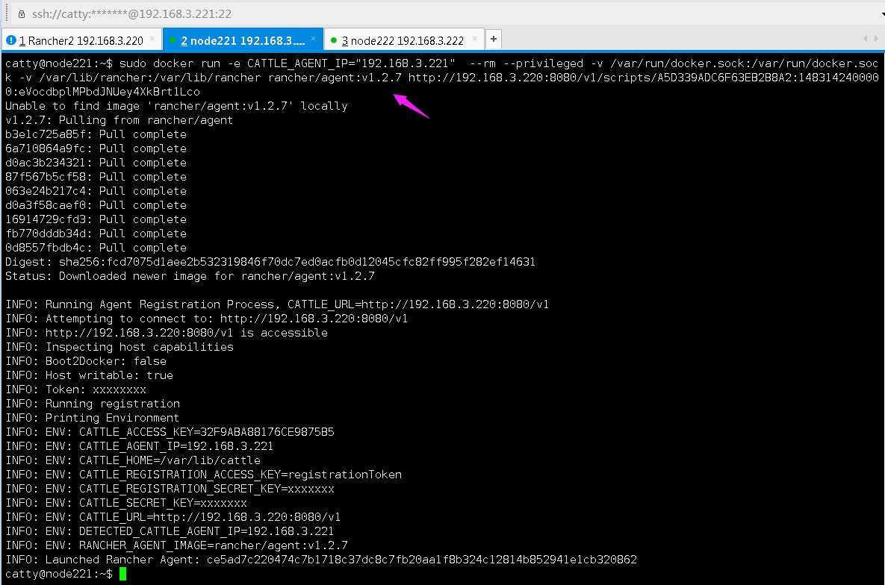
Task: Click the ssh://catty address field
Action: [131, 14]
